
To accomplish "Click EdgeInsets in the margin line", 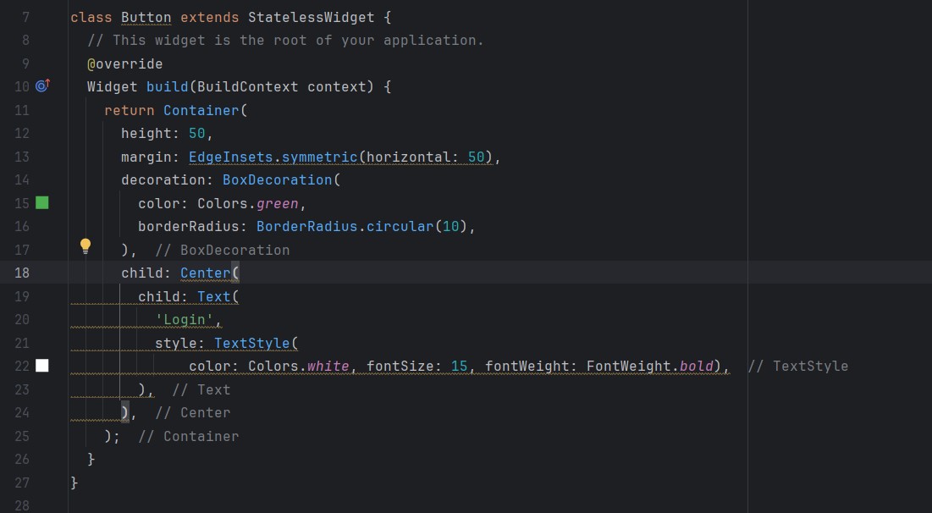I will [x=230, y=157].
